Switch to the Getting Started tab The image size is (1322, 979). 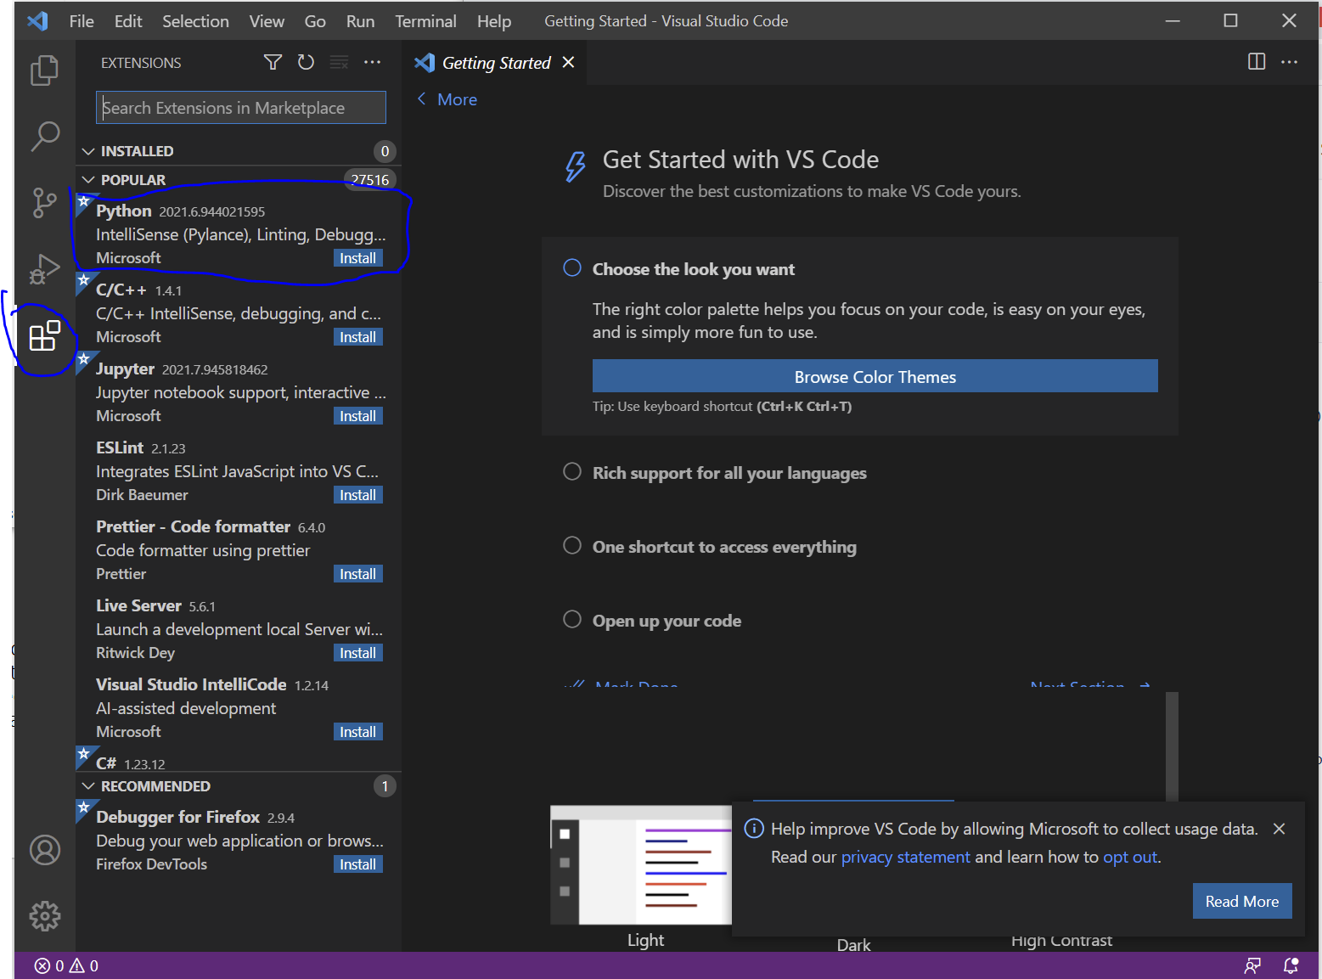point(495,62)
